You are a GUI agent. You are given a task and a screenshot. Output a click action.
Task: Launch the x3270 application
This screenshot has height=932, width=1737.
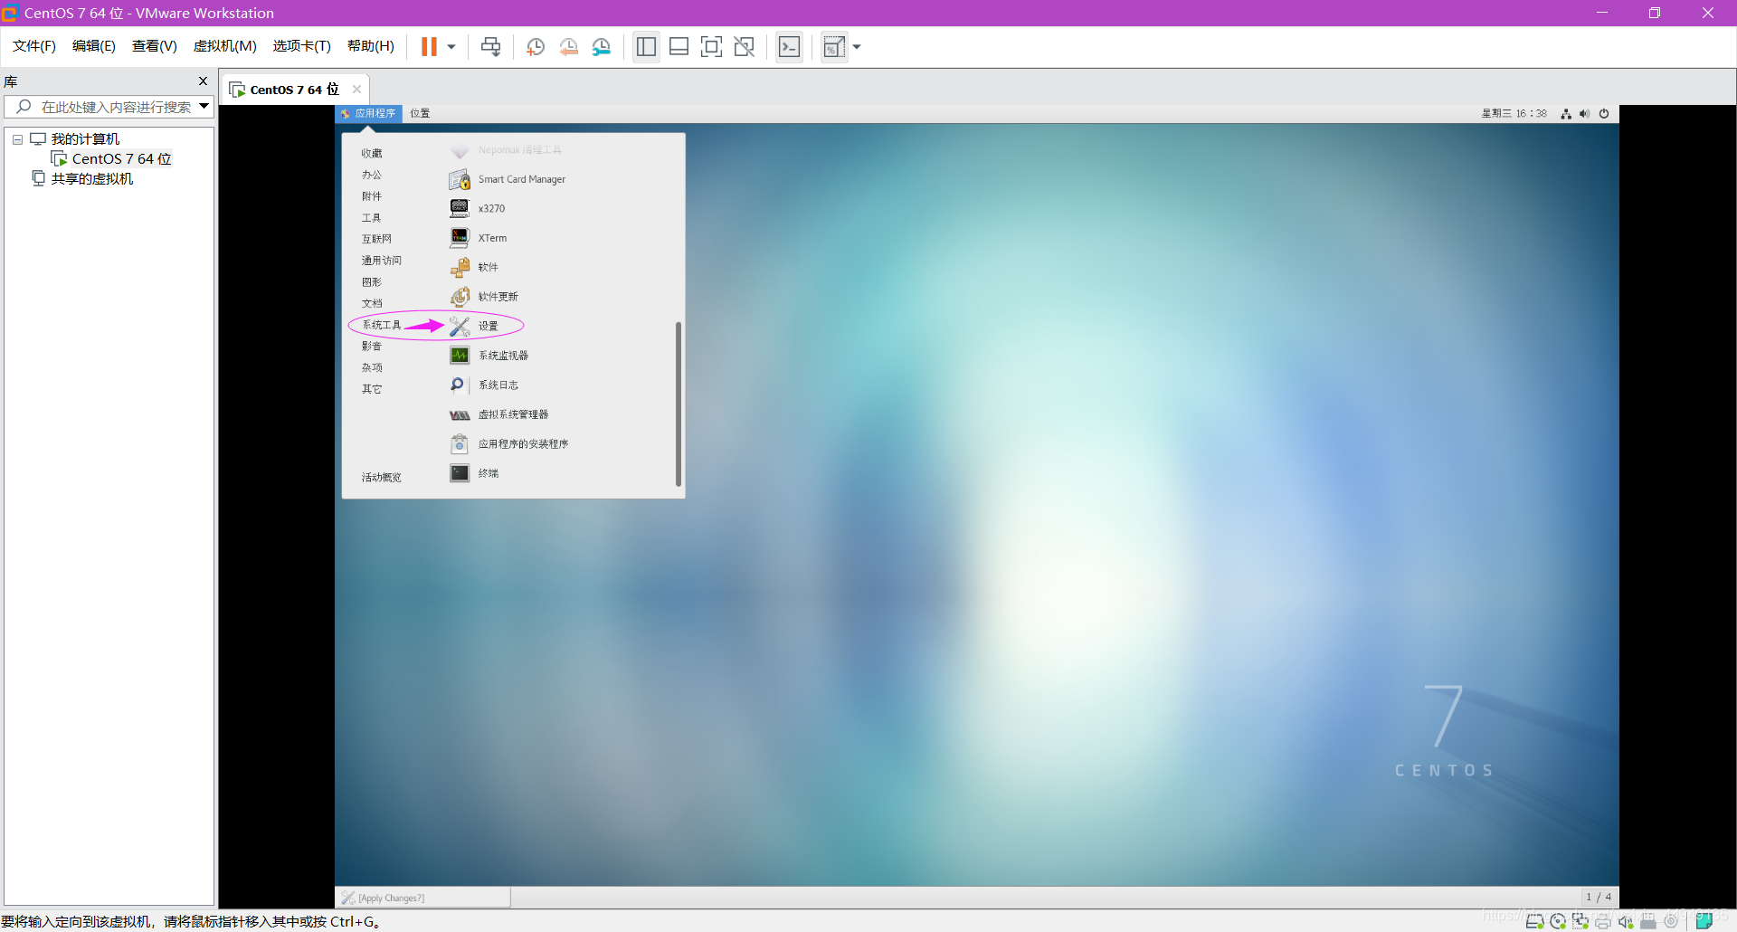pos(491,208)
